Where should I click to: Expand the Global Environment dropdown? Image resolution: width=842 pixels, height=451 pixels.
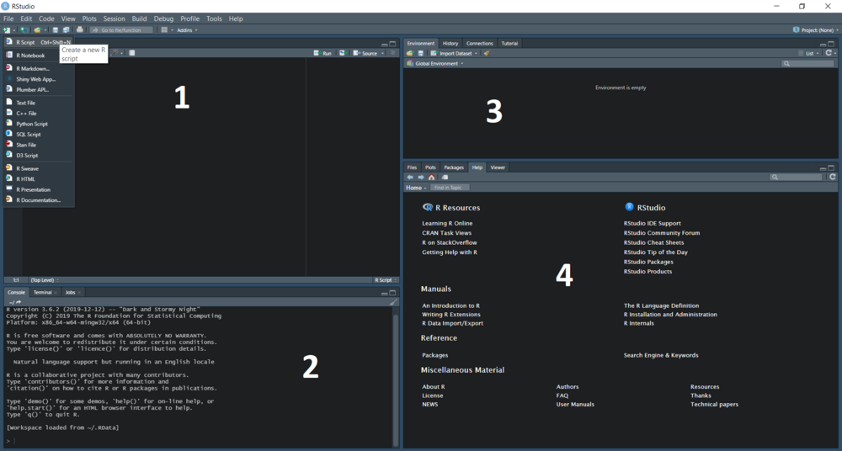point(438,63)
